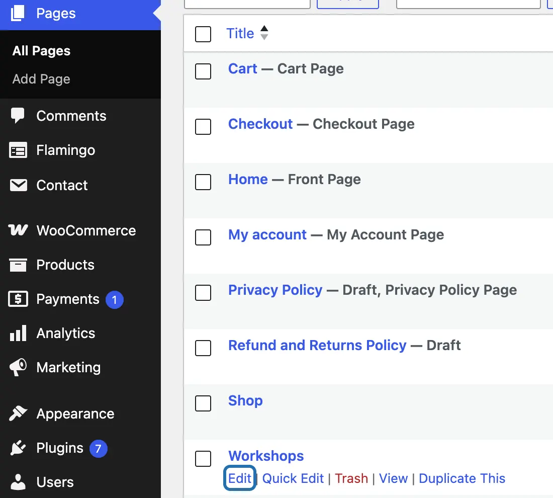Click Edit under Workshops
This screenshot has height=498, width=553.
point(240,478)
